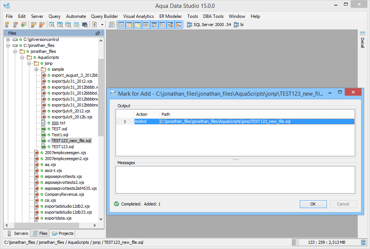Toggle the bar chart layout button
Screen dimensions: 370x249
pos(178,25)
